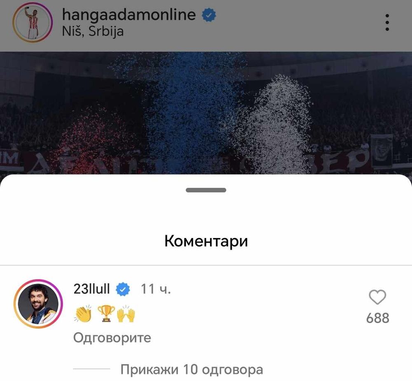412x381 pixels.
Task: Open hangaadamonline profile picture story
Action: 33,22
